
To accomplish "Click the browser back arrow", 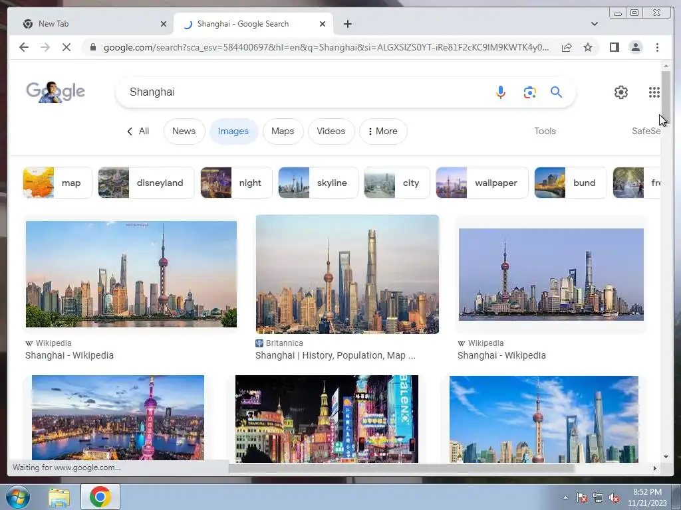I will (24, 47).
